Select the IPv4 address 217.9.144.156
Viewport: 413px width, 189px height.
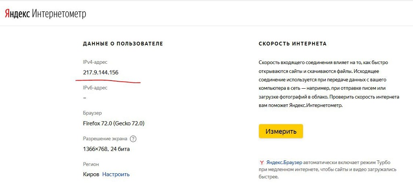coord(101,73)
